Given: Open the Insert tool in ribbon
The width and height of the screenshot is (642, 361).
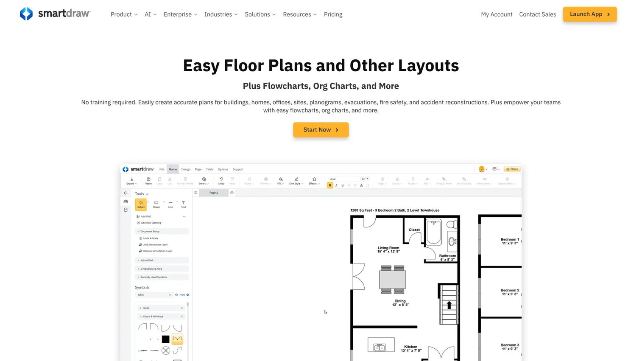Looking at the screenshot, I should [x=204, y=181].
